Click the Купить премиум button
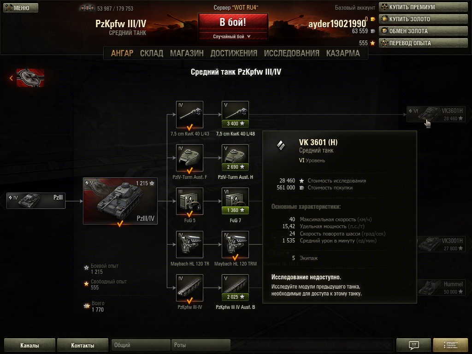Viewport: 472px width, 354px height. (423, 7)
